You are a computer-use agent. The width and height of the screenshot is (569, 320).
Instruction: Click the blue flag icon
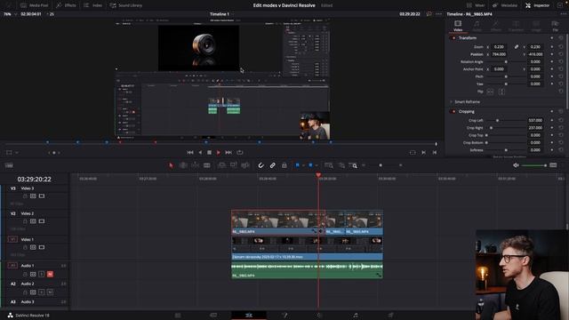point(297,165)
